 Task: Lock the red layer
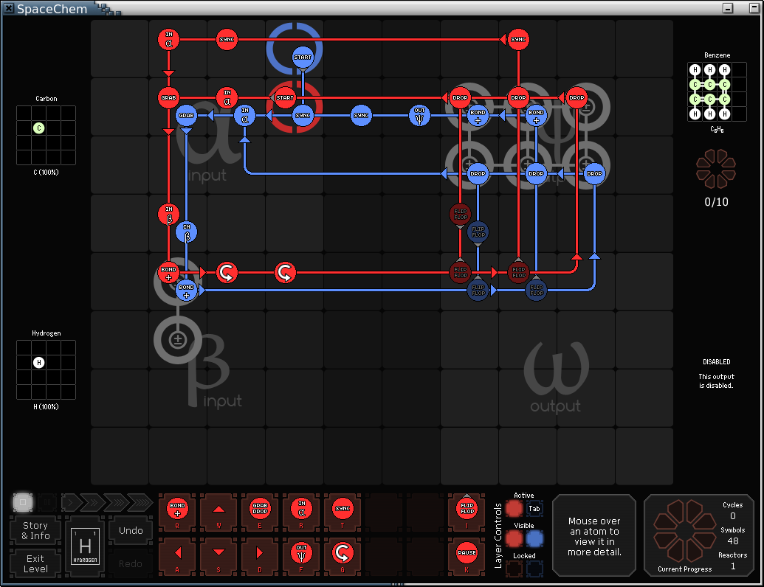tap(514, 569)
